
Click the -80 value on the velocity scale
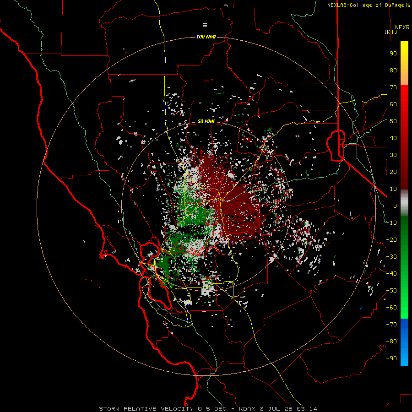tap(391, 342)
